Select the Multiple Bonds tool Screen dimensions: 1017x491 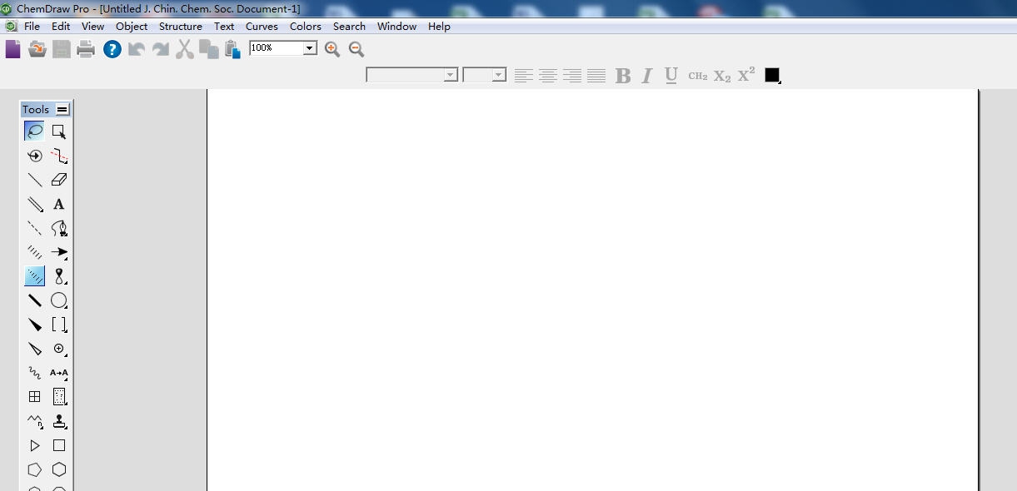35,204
